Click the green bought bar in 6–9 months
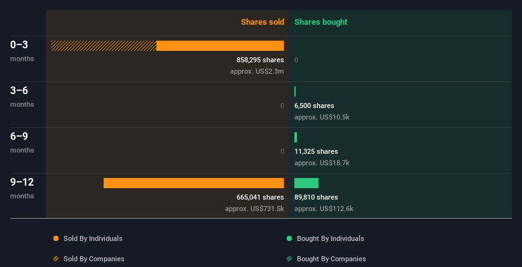522x267 pixels. [296, 137]
